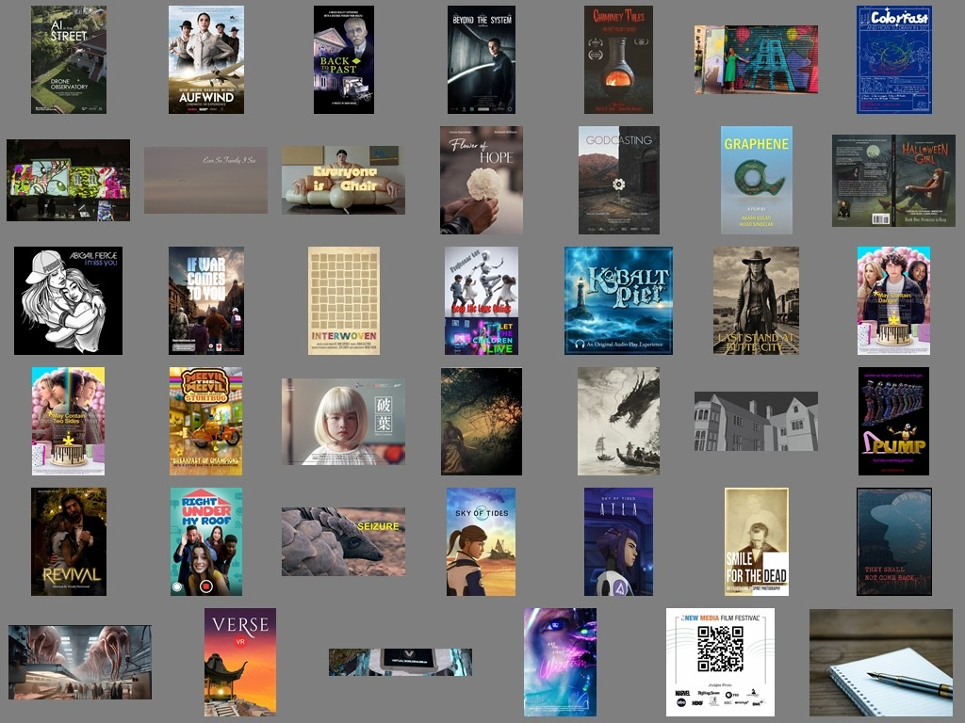Click the New Media Film Festival QR code

click(720, 649)
